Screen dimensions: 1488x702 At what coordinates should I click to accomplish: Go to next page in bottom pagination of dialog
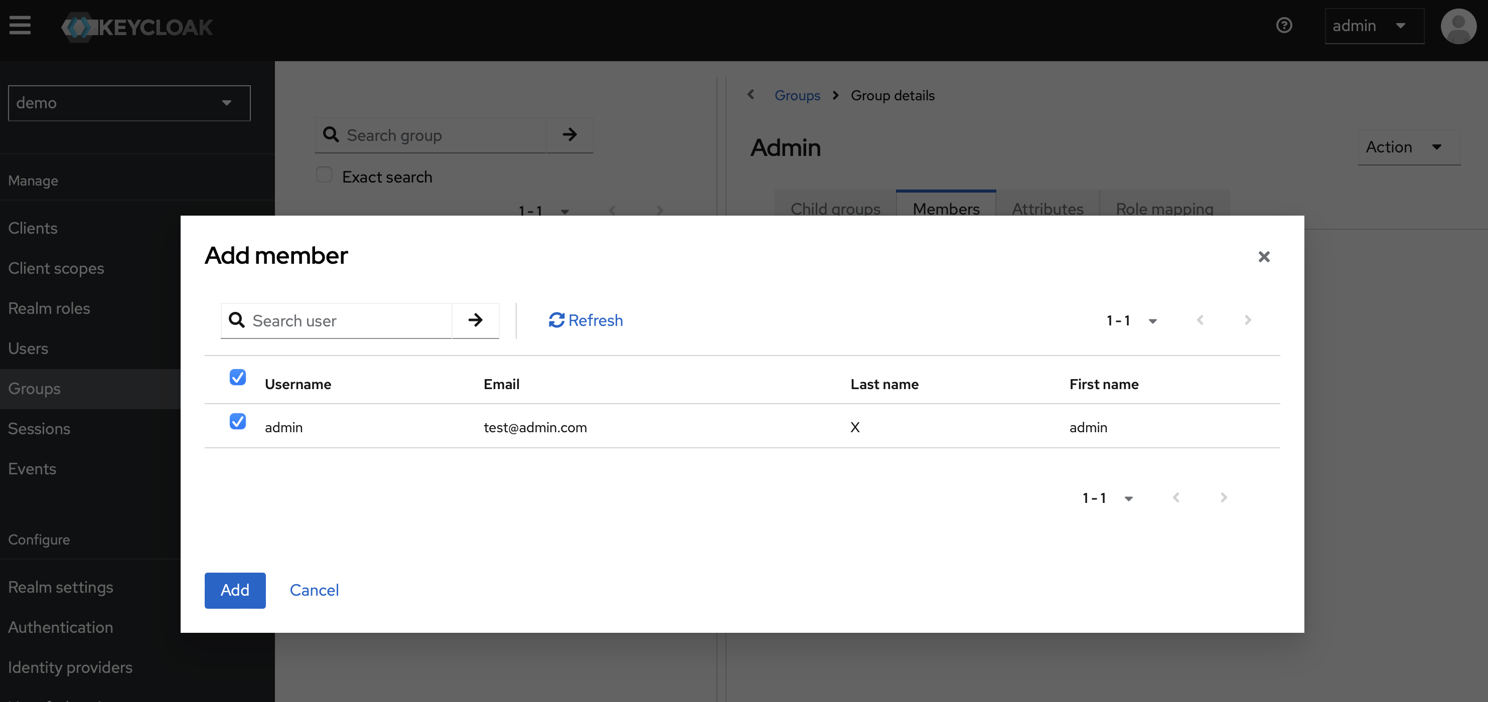tap(1224, 497)
